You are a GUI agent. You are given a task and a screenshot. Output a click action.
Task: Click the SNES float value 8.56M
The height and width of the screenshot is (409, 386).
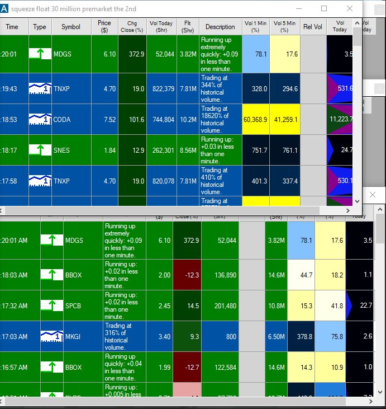tap(188, 151)
